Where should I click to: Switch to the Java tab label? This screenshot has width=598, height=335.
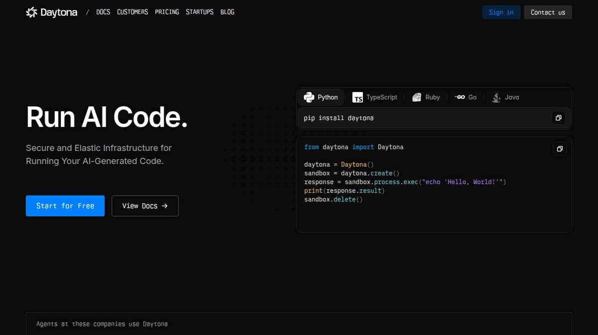(512, 97)
